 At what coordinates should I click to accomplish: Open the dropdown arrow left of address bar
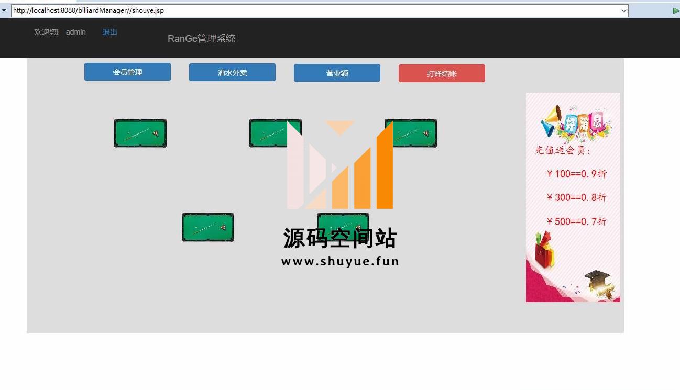4,10
